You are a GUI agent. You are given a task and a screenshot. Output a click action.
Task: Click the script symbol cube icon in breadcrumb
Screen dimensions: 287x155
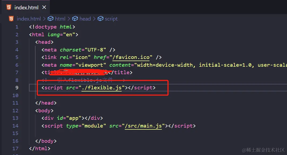pos(100,19)
